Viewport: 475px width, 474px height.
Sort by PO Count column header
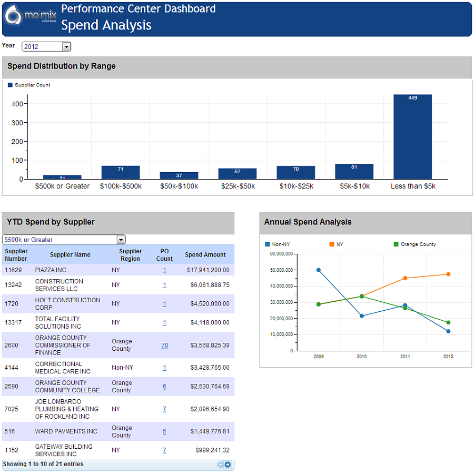click(164, 255)
